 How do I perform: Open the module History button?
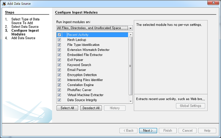coord(115,108)
